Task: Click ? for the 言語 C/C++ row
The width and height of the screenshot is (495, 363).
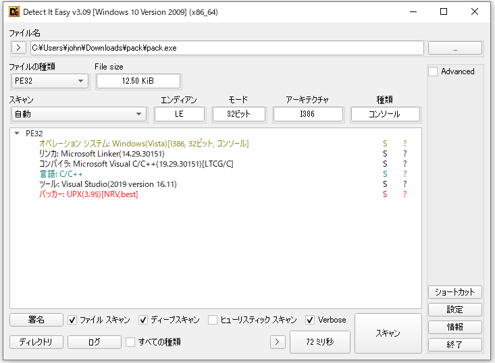Action: pos(405,174)
